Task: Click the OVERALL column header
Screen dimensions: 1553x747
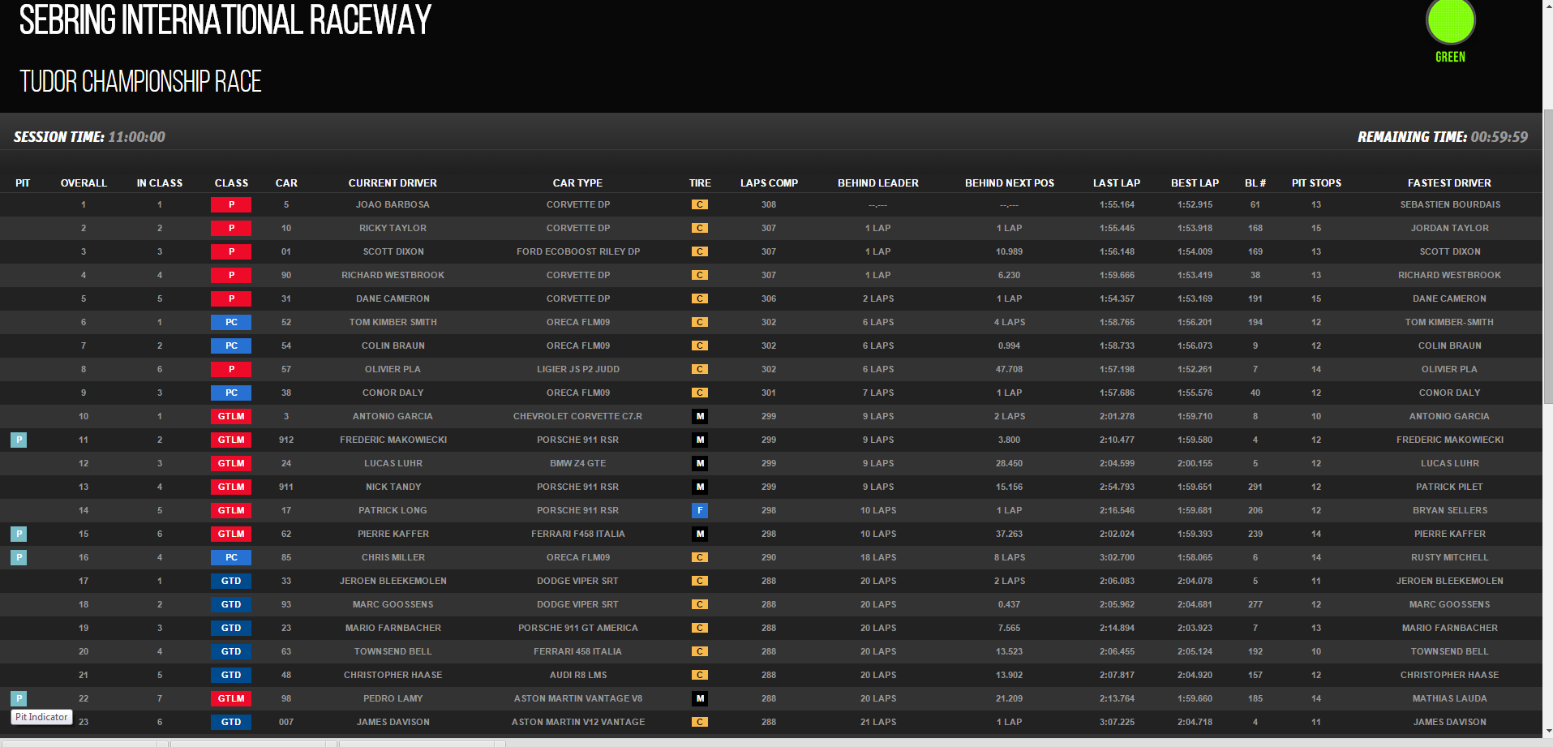Action: point(84,182)
